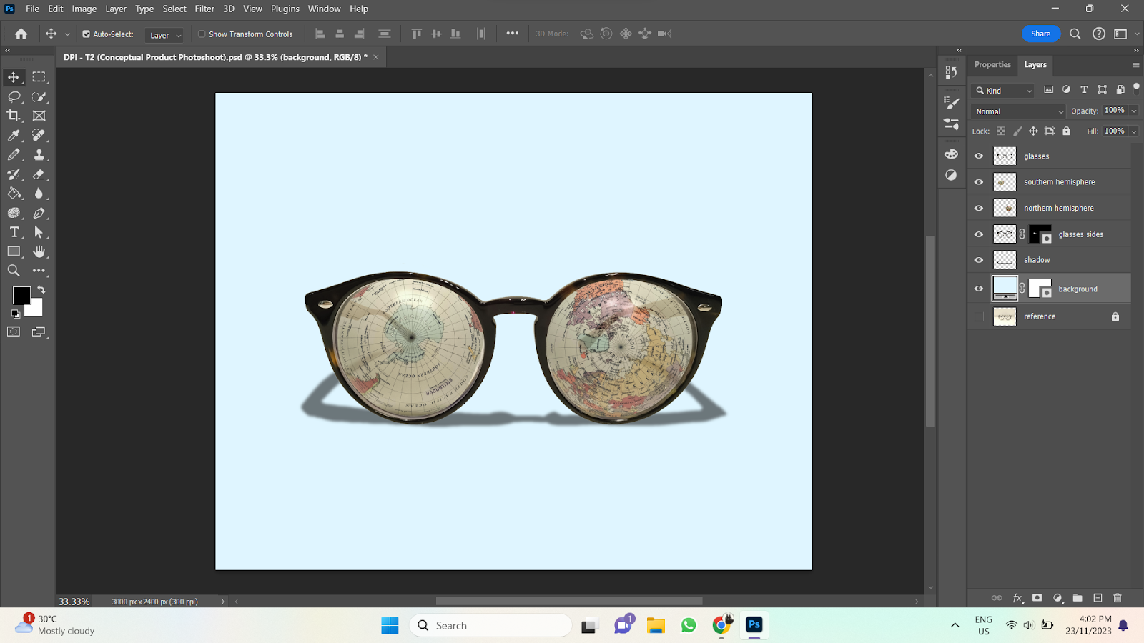Image resolution: width=1144 pixels, height=643 pixels.
Task: Create a new layer icon
Action: tap(1098, 598)
